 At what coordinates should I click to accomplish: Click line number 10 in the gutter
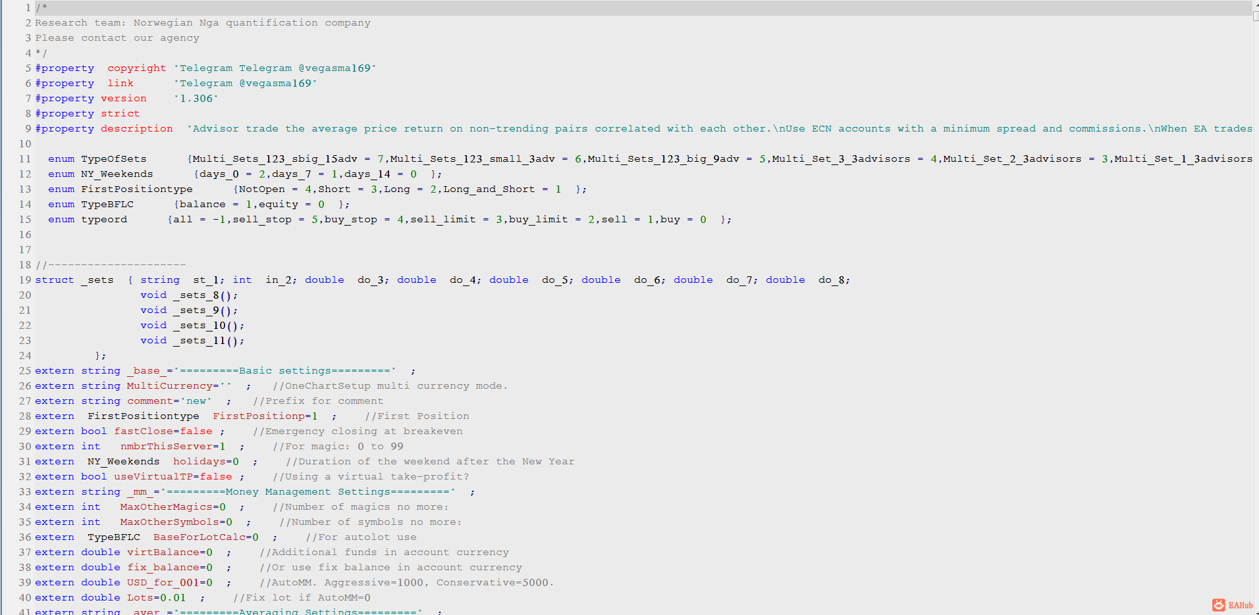(x=25, y=144)
